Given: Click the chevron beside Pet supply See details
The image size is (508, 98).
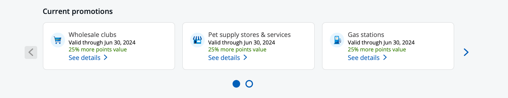Looking at the screenshot, I should pos(245,58).
